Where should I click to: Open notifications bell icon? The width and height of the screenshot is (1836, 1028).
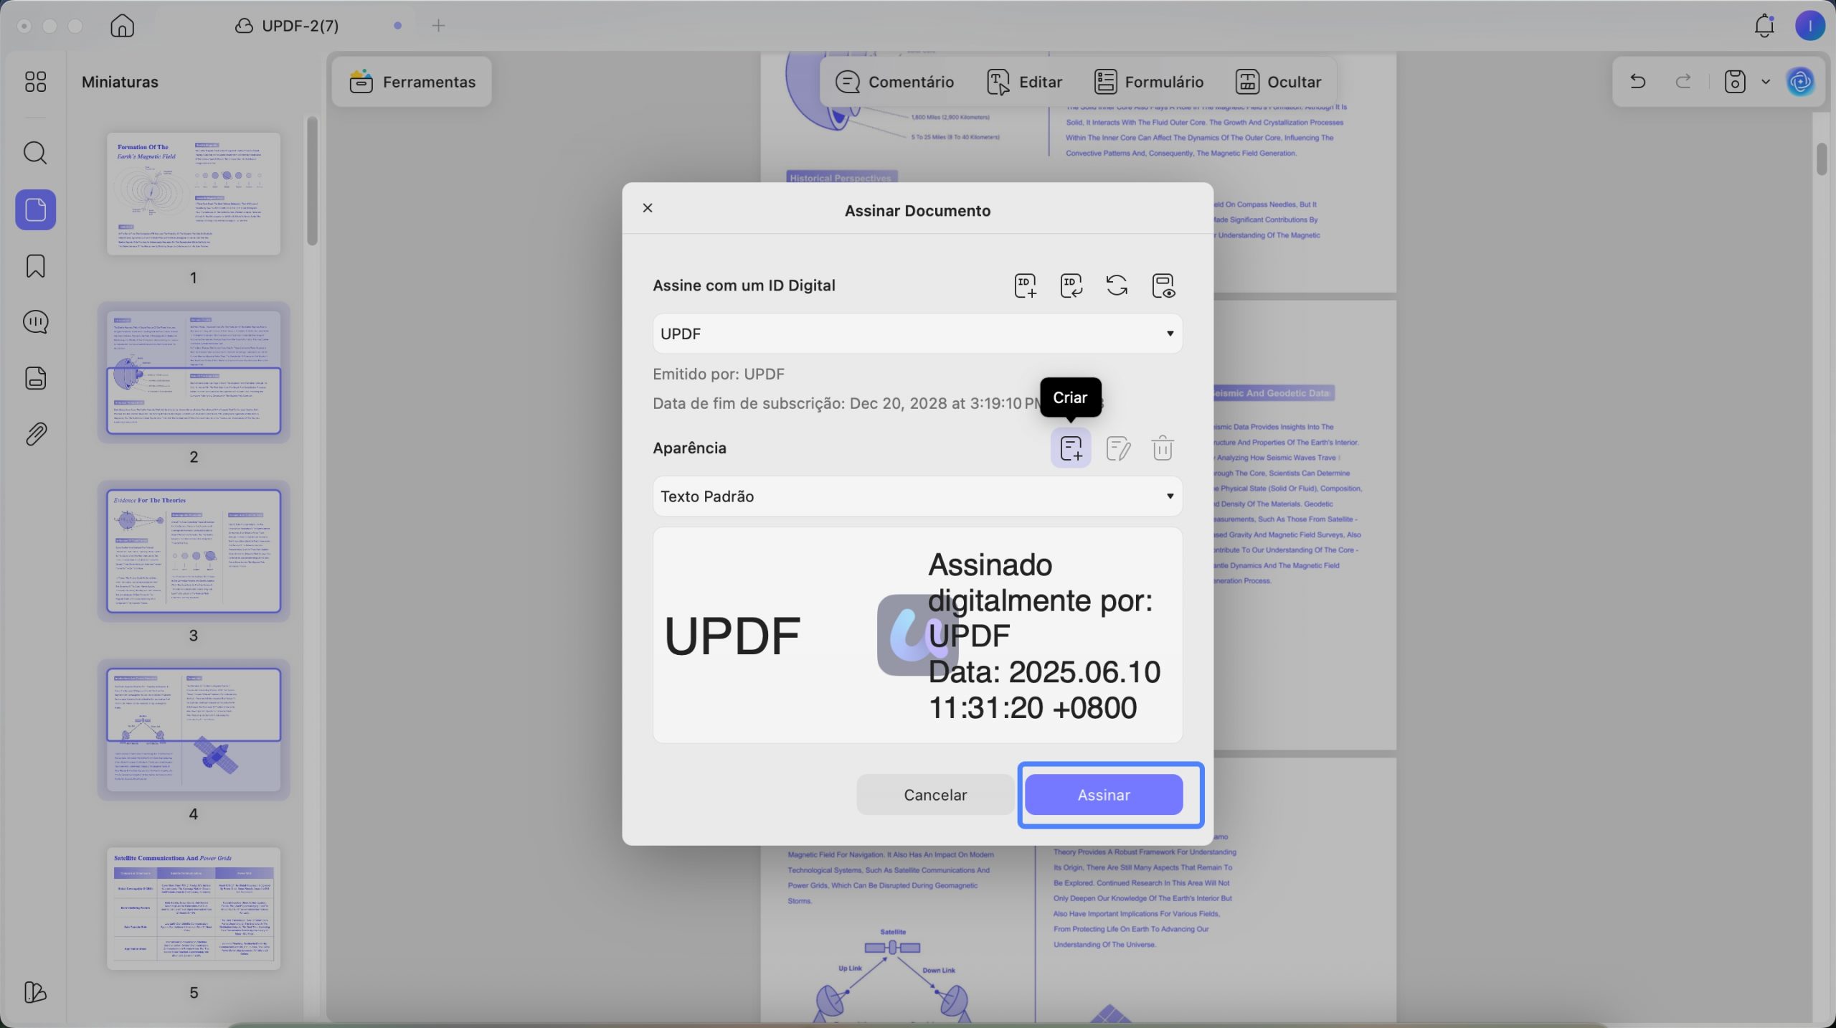point(1764,26)
